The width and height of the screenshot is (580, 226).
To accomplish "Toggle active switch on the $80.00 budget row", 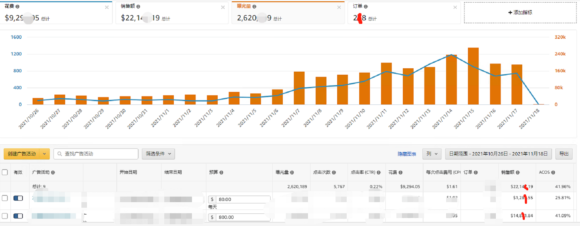I will [x=18, y=198].
